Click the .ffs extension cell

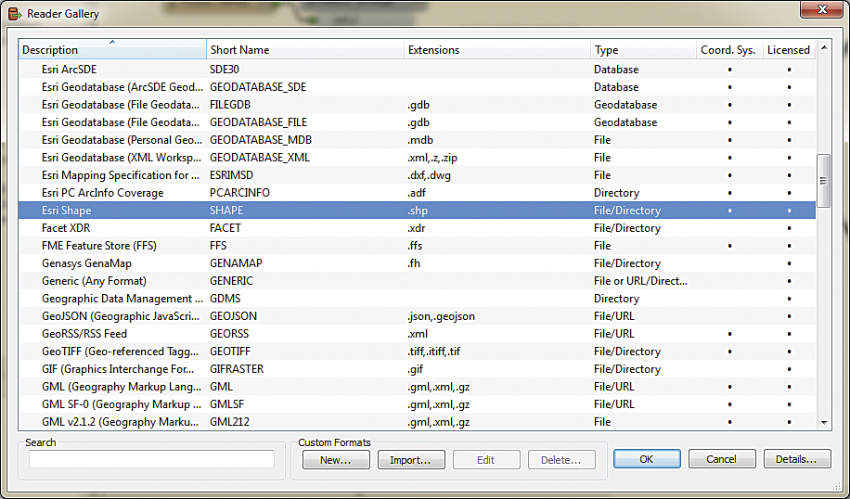pyautogui.click(x=415, y=246)
